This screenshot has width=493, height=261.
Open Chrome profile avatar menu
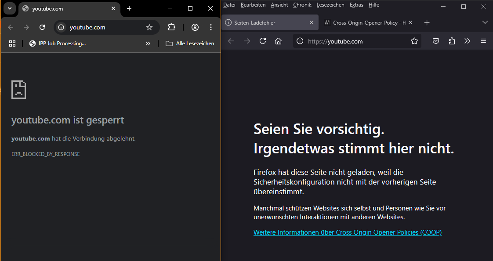(x=195, y=27)
